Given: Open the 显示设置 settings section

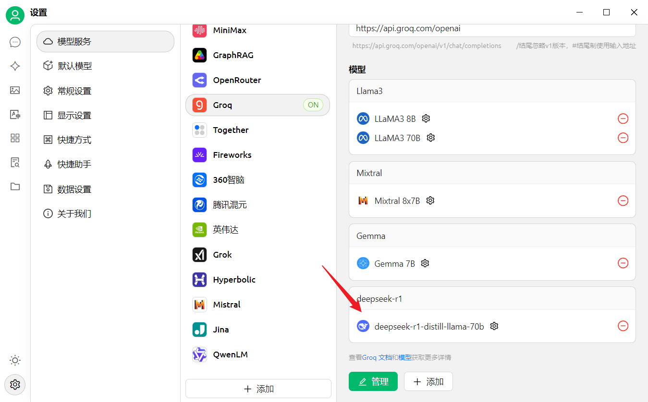Looking at the screenshot, I should point(105,115).
